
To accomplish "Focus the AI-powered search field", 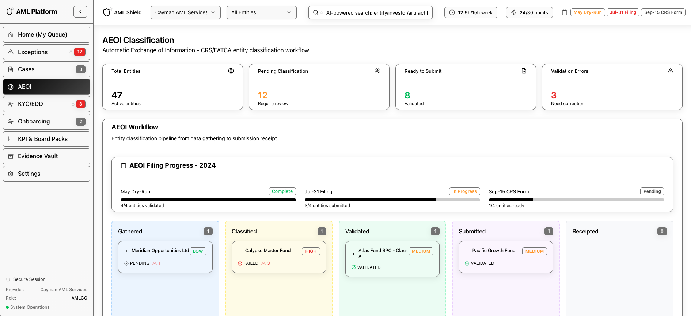I will point(376,12).
